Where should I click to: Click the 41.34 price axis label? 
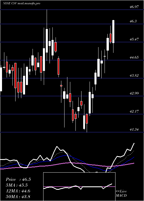coord(134,129)
